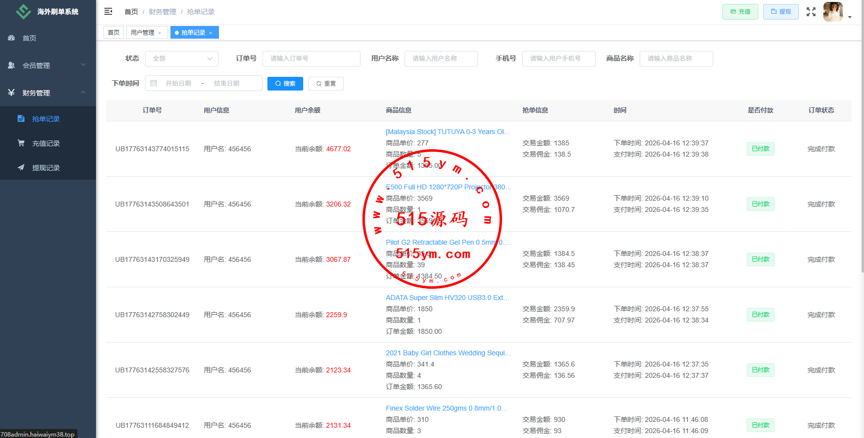Open 充值记录 from sidebar
The image size is (864, 438).
click(x=46, y=143)
